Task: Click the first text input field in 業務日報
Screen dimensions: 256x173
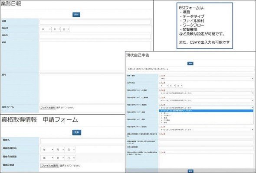Action: [95, 22]
